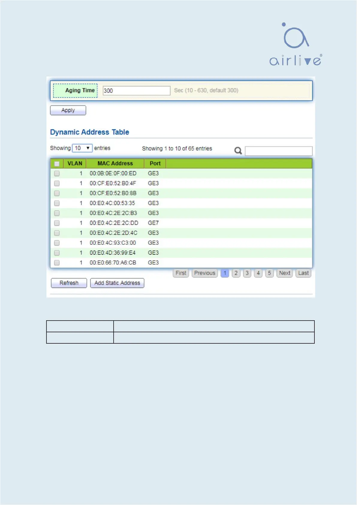Tick the checkbox for 00:E0:66:70:A6:CB
The image size is (357, 505).
coord(57,263)
